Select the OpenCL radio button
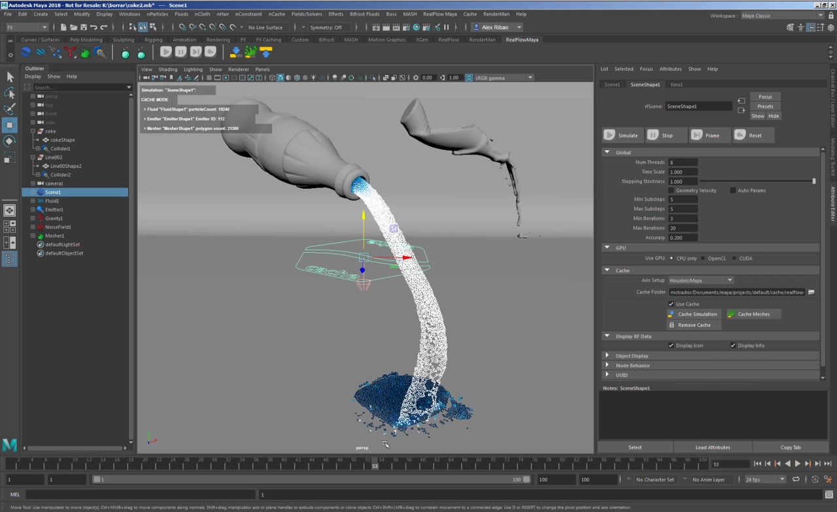The height and width of the screenshot is (512, 837). (703, 259)
